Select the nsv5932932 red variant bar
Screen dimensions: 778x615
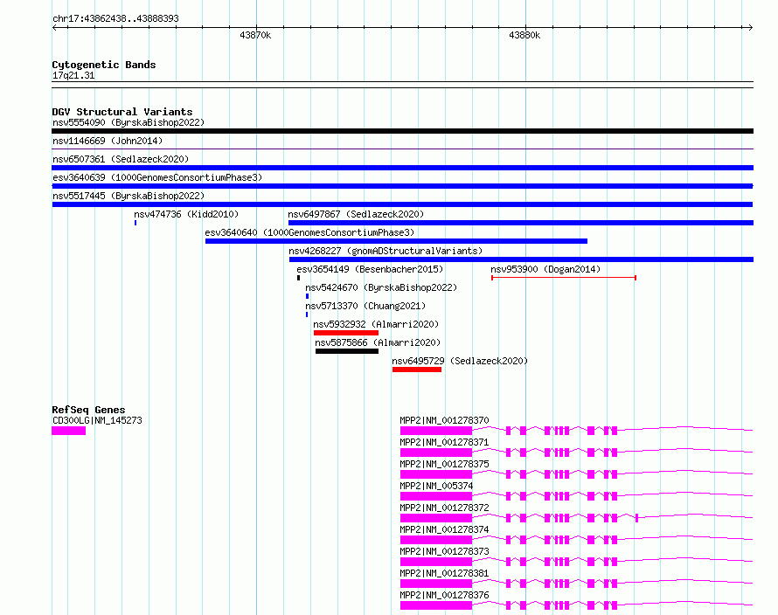346,333
